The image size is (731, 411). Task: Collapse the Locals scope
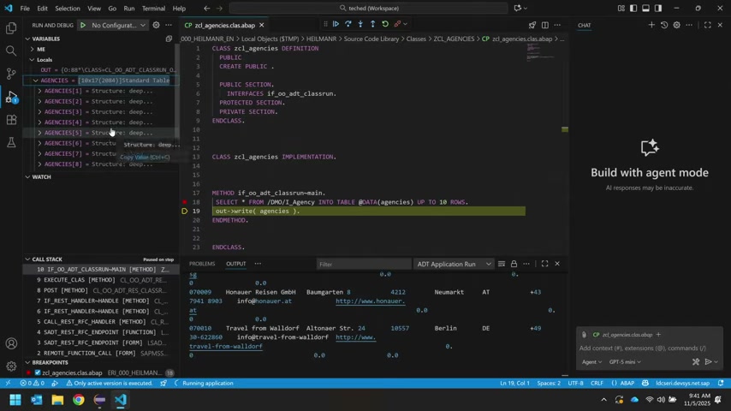point(33,60)
